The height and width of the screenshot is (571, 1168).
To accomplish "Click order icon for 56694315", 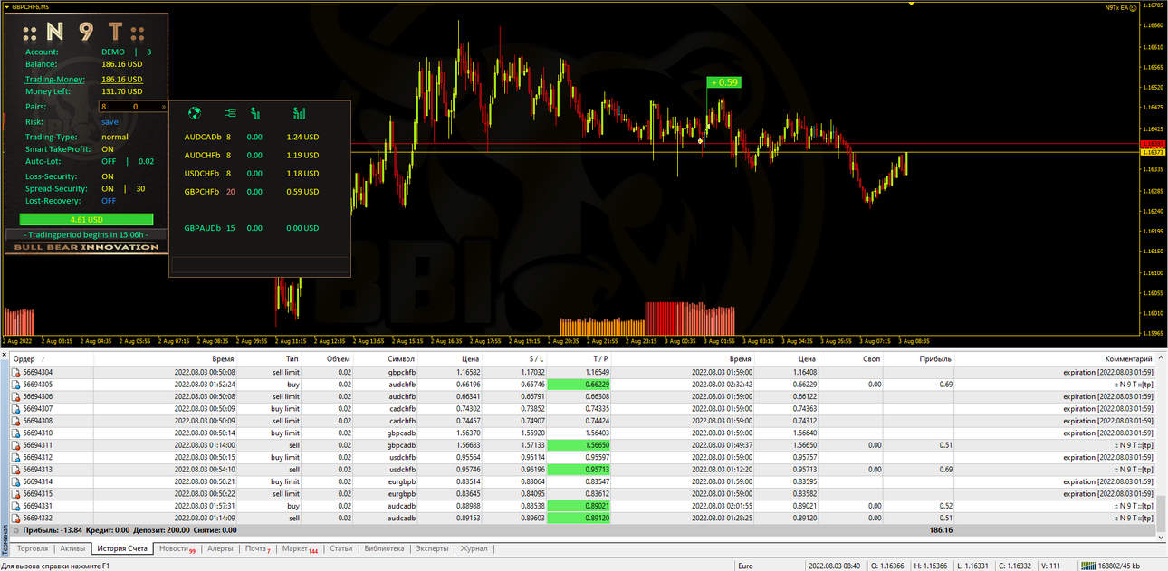I will point(15,494).
